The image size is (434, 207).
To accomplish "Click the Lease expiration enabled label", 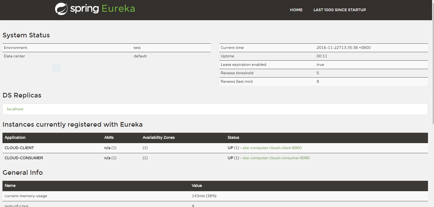I will 244,64.
